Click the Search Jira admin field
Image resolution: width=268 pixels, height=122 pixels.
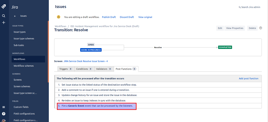(249, 7)
